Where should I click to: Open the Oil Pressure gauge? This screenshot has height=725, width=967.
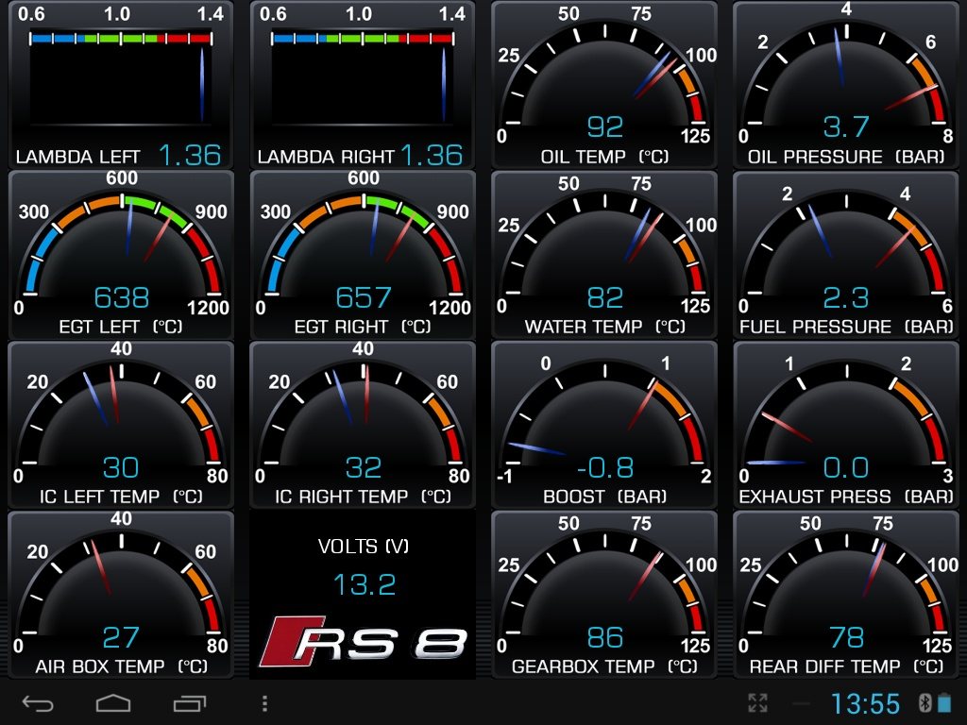coord(846,85)
